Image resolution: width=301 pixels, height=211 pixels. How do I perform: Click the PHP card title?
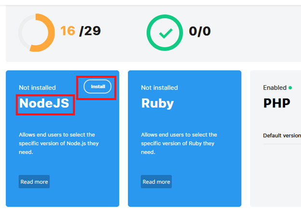point(276,103)
